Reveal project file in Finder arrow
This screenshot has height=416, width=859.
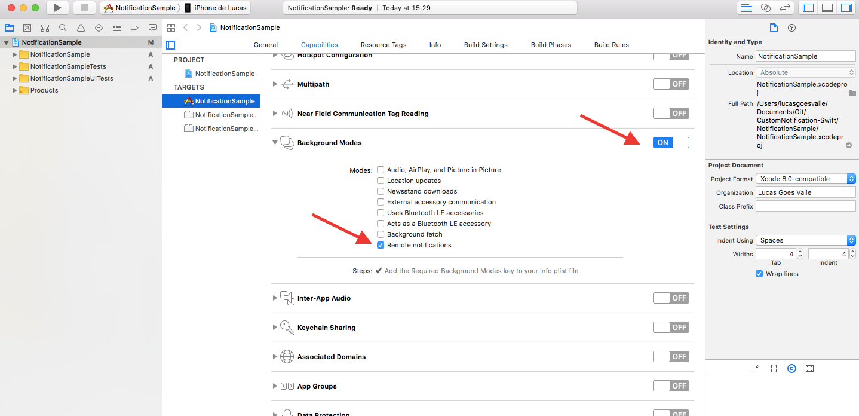849,145
